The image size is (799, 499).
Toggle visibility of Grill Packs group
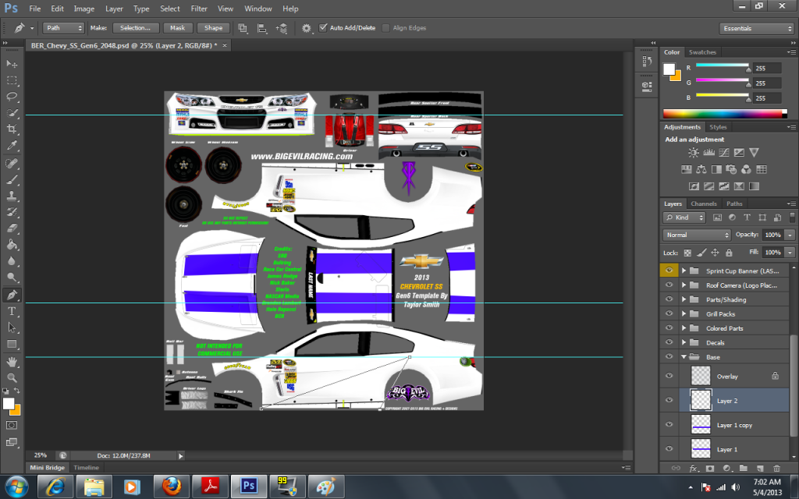click(x=669, y=313)
